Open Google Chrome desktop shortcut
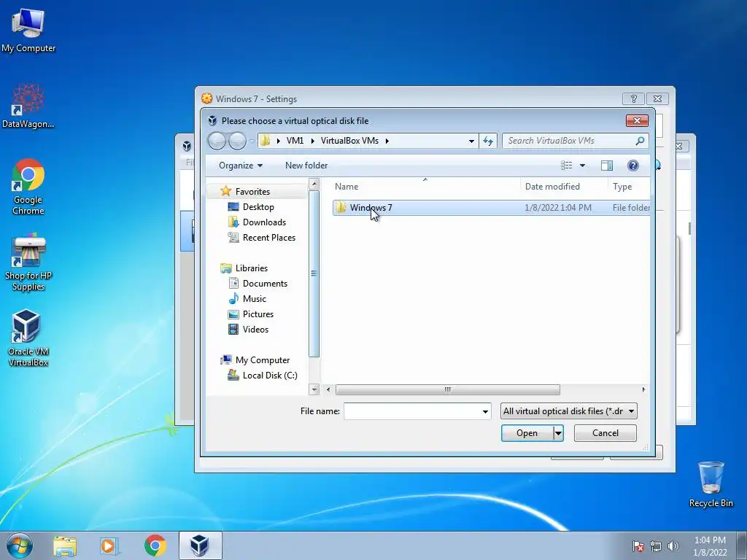This screenshot has width=747, height=560. click(28, 187)
